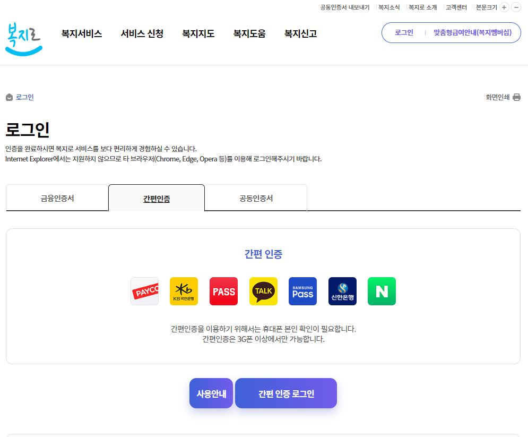Open 맞춤형급여안내(복지멤버십) link

pyautogui.click(x=472, y=33)
